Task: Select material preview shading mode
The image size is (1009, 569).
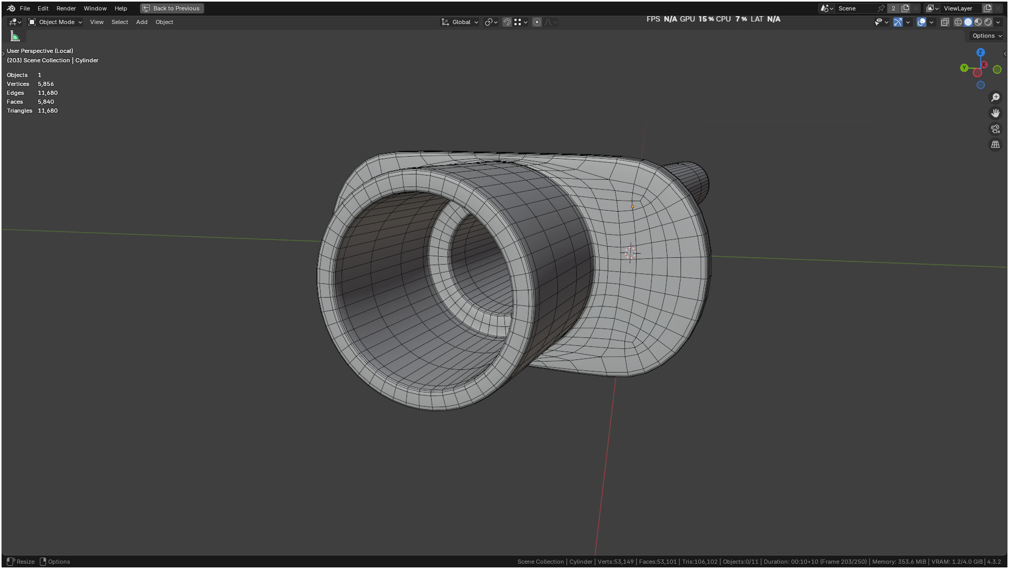Action: 978,22
